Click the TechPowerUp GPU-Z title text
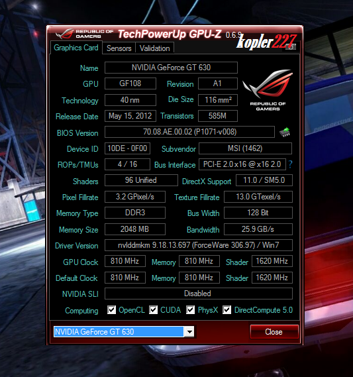 (170, 34)
